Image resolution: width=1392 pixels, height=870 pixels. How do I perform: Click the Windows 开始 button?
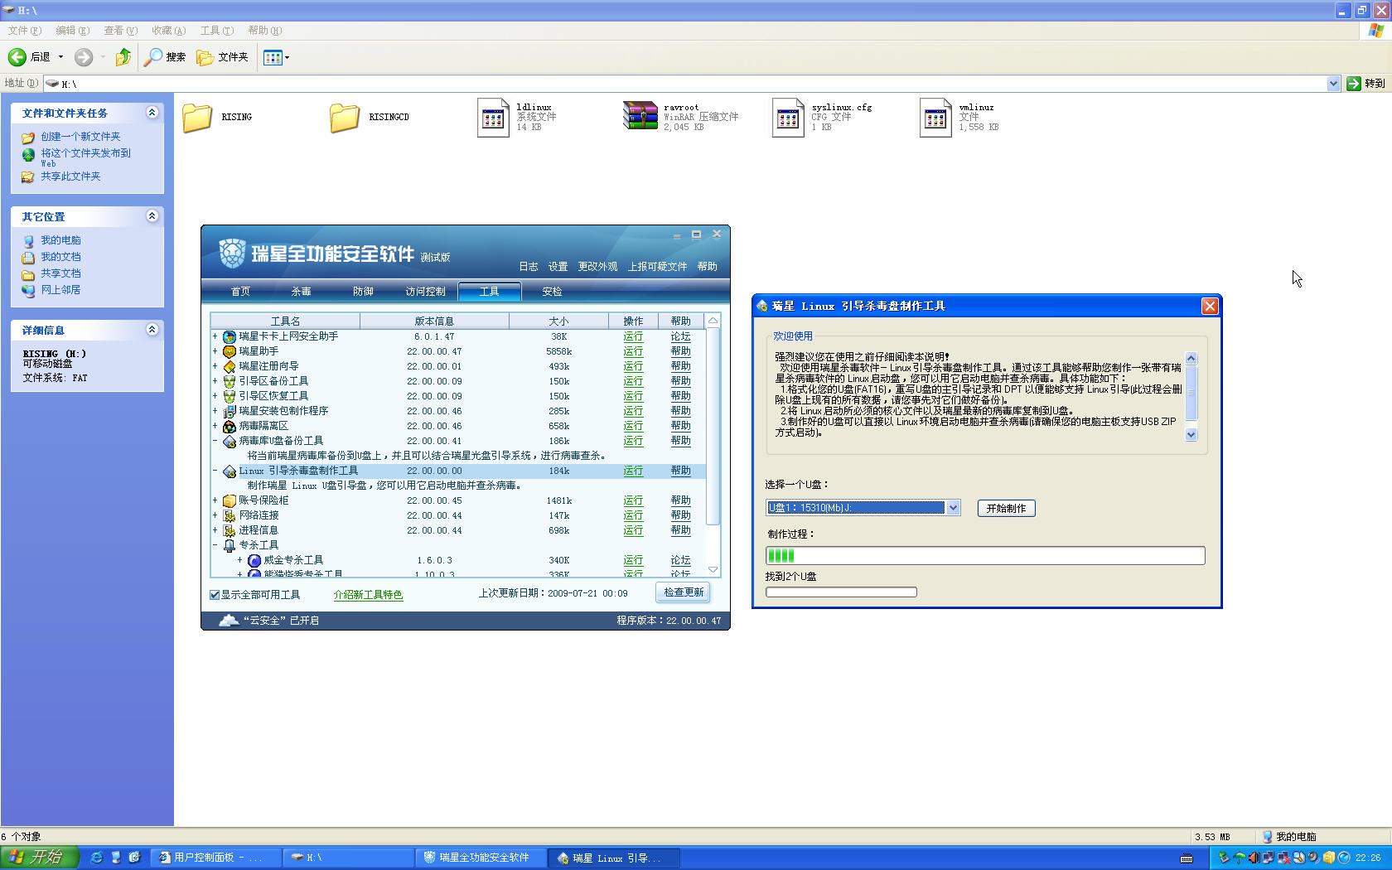tap(39, 858)
